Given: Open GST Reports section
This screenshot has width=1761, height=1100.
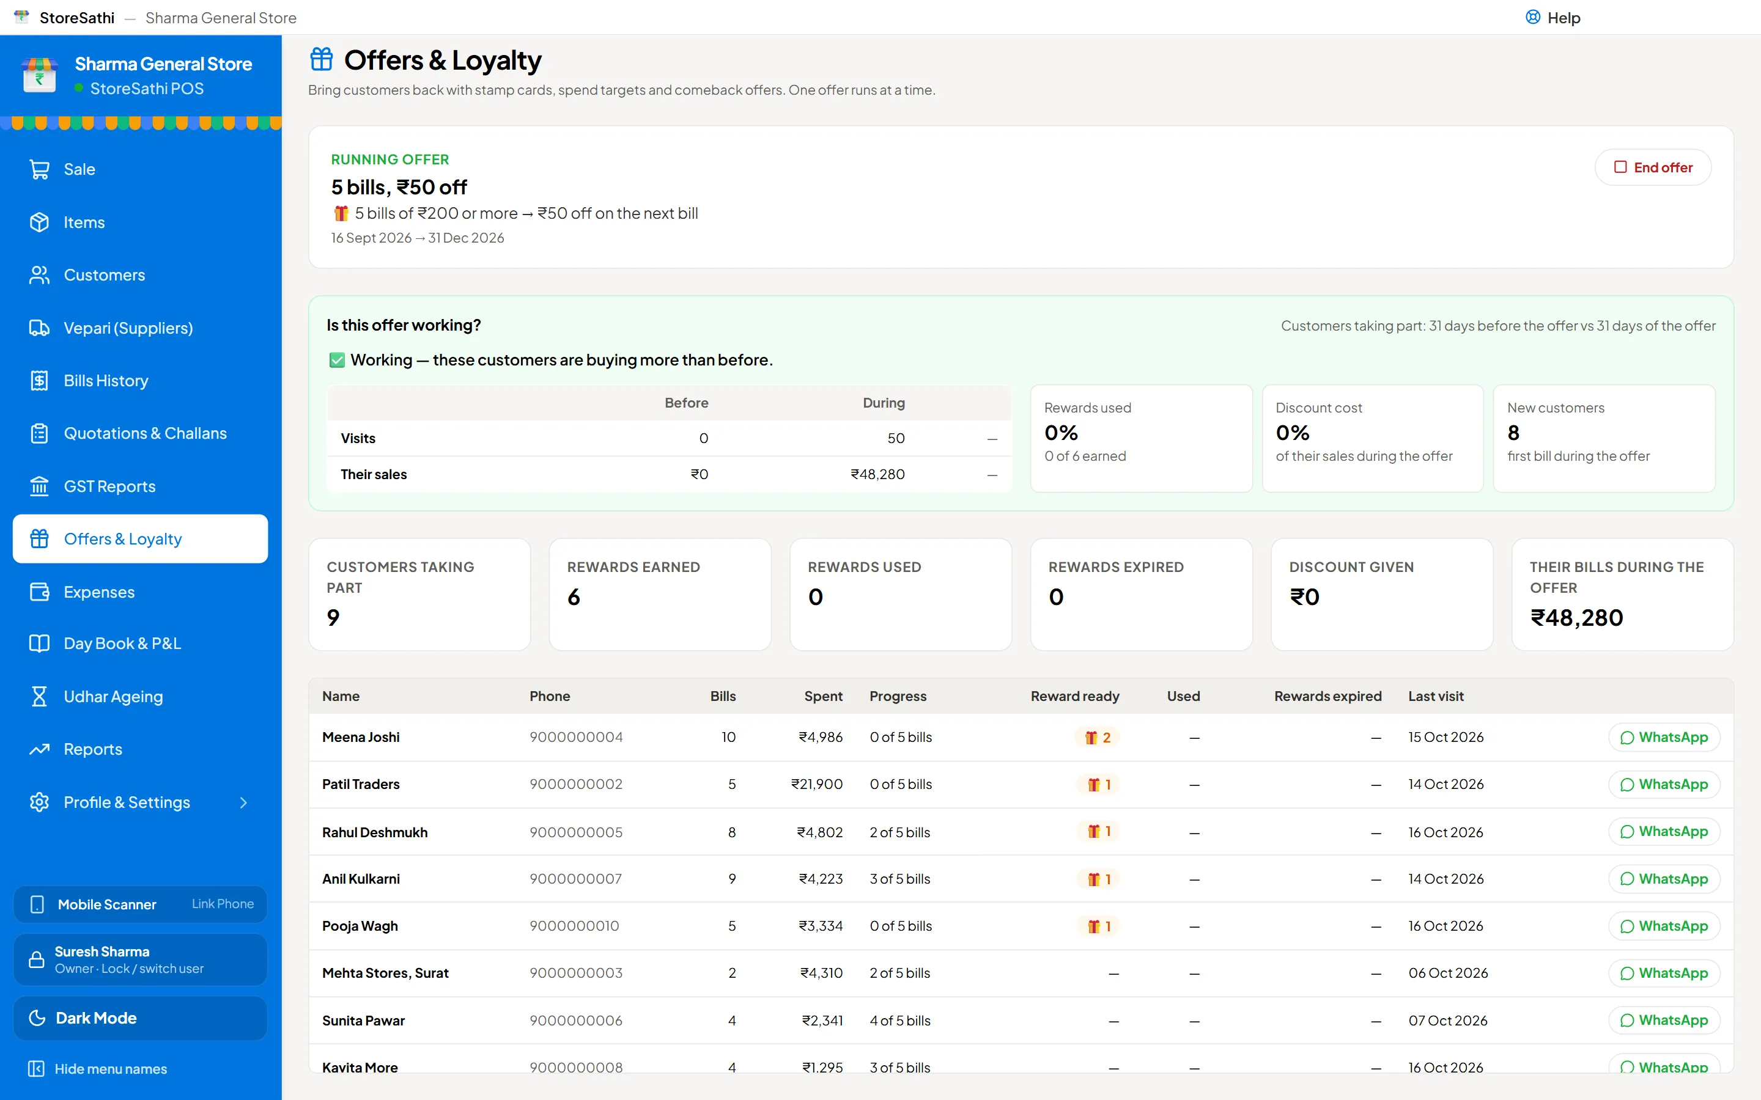Looking at the screenshot, I should (x=141, y=486).
